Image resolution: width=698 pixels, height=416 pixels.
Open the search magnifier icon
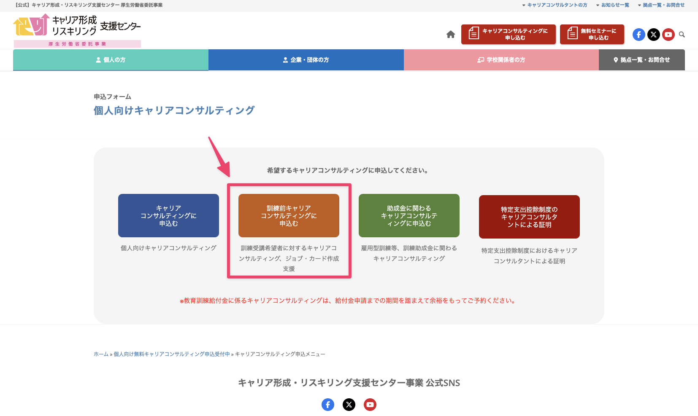682,35
